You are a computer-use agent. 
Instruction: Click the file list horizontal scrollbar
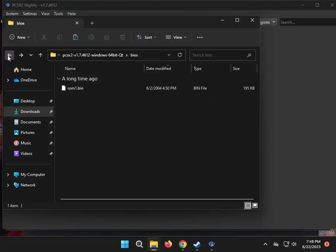[x=157, y=199]
